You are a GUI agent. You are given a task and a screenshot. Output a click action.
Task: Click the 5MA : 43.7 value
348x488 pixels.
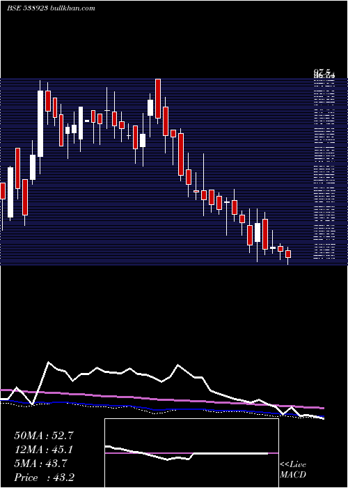point(40,464)
